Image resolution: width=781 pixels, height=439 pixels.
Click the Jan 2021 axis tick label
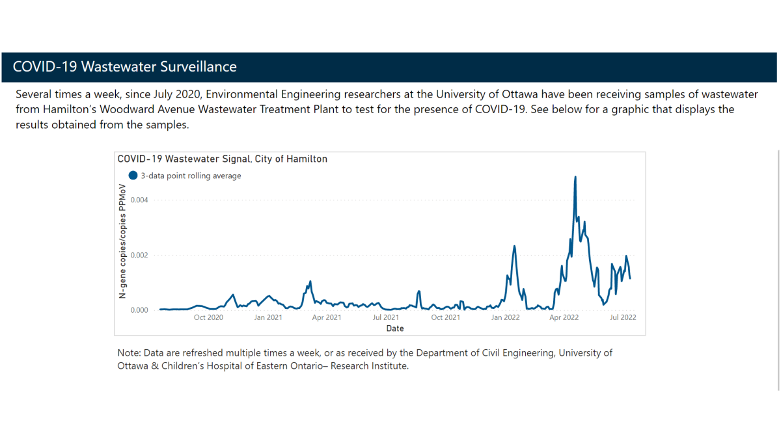[x=269, y=317]
